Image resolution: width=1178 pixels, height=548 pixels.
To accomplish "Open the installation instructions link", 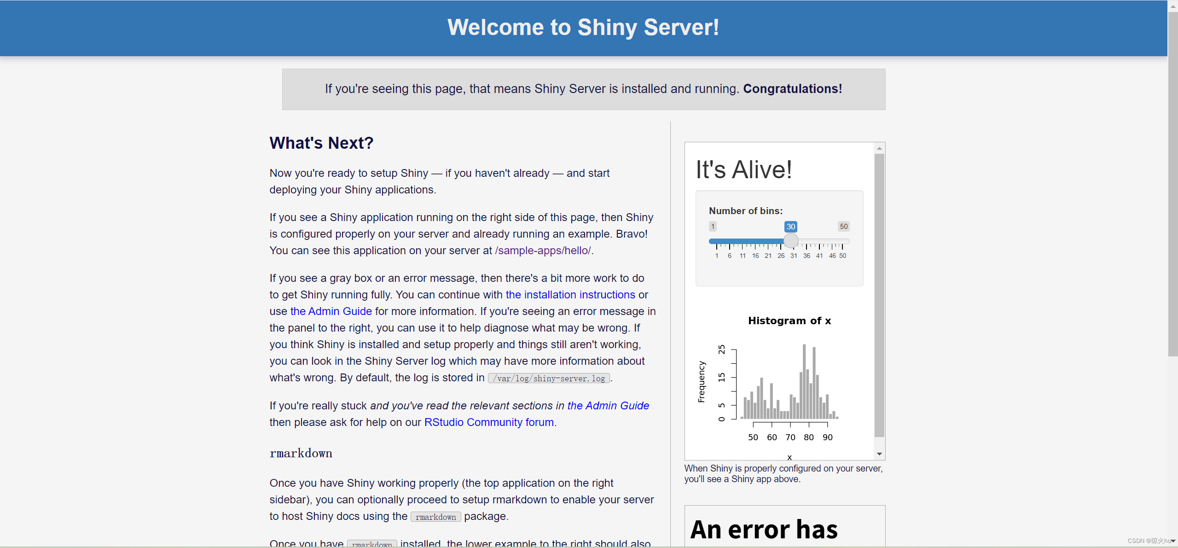I will [570, 295].
